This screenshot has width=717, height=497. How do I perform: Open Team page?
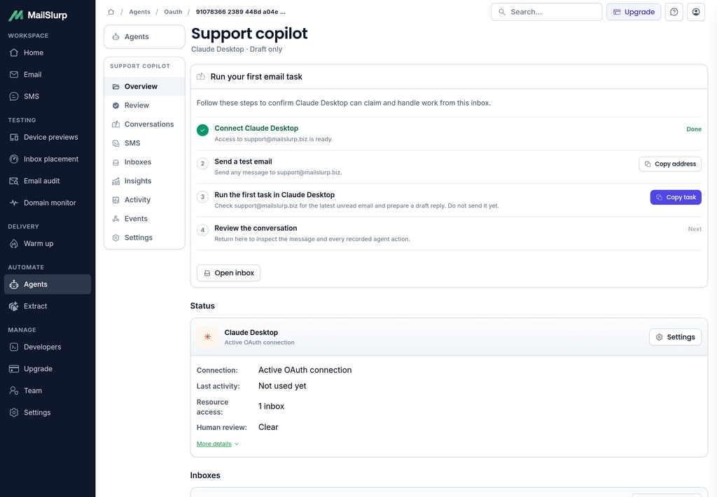48,391
